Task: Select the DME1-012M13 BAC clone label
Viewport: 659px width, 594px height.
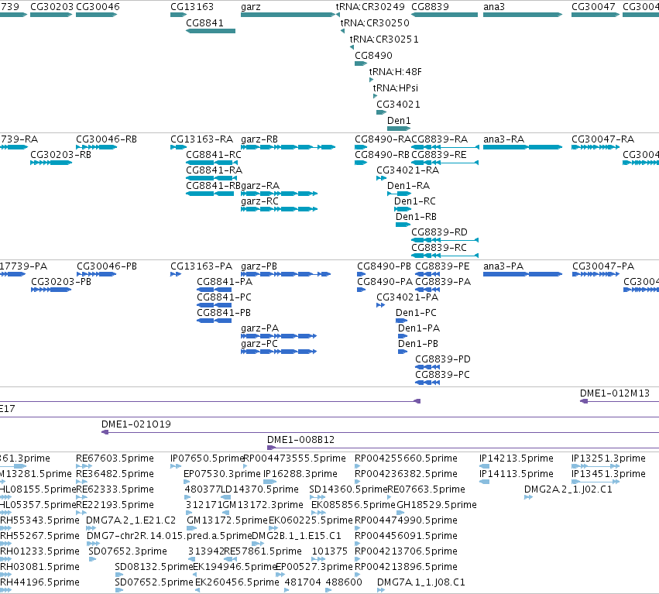Action: tap(615, 393)
